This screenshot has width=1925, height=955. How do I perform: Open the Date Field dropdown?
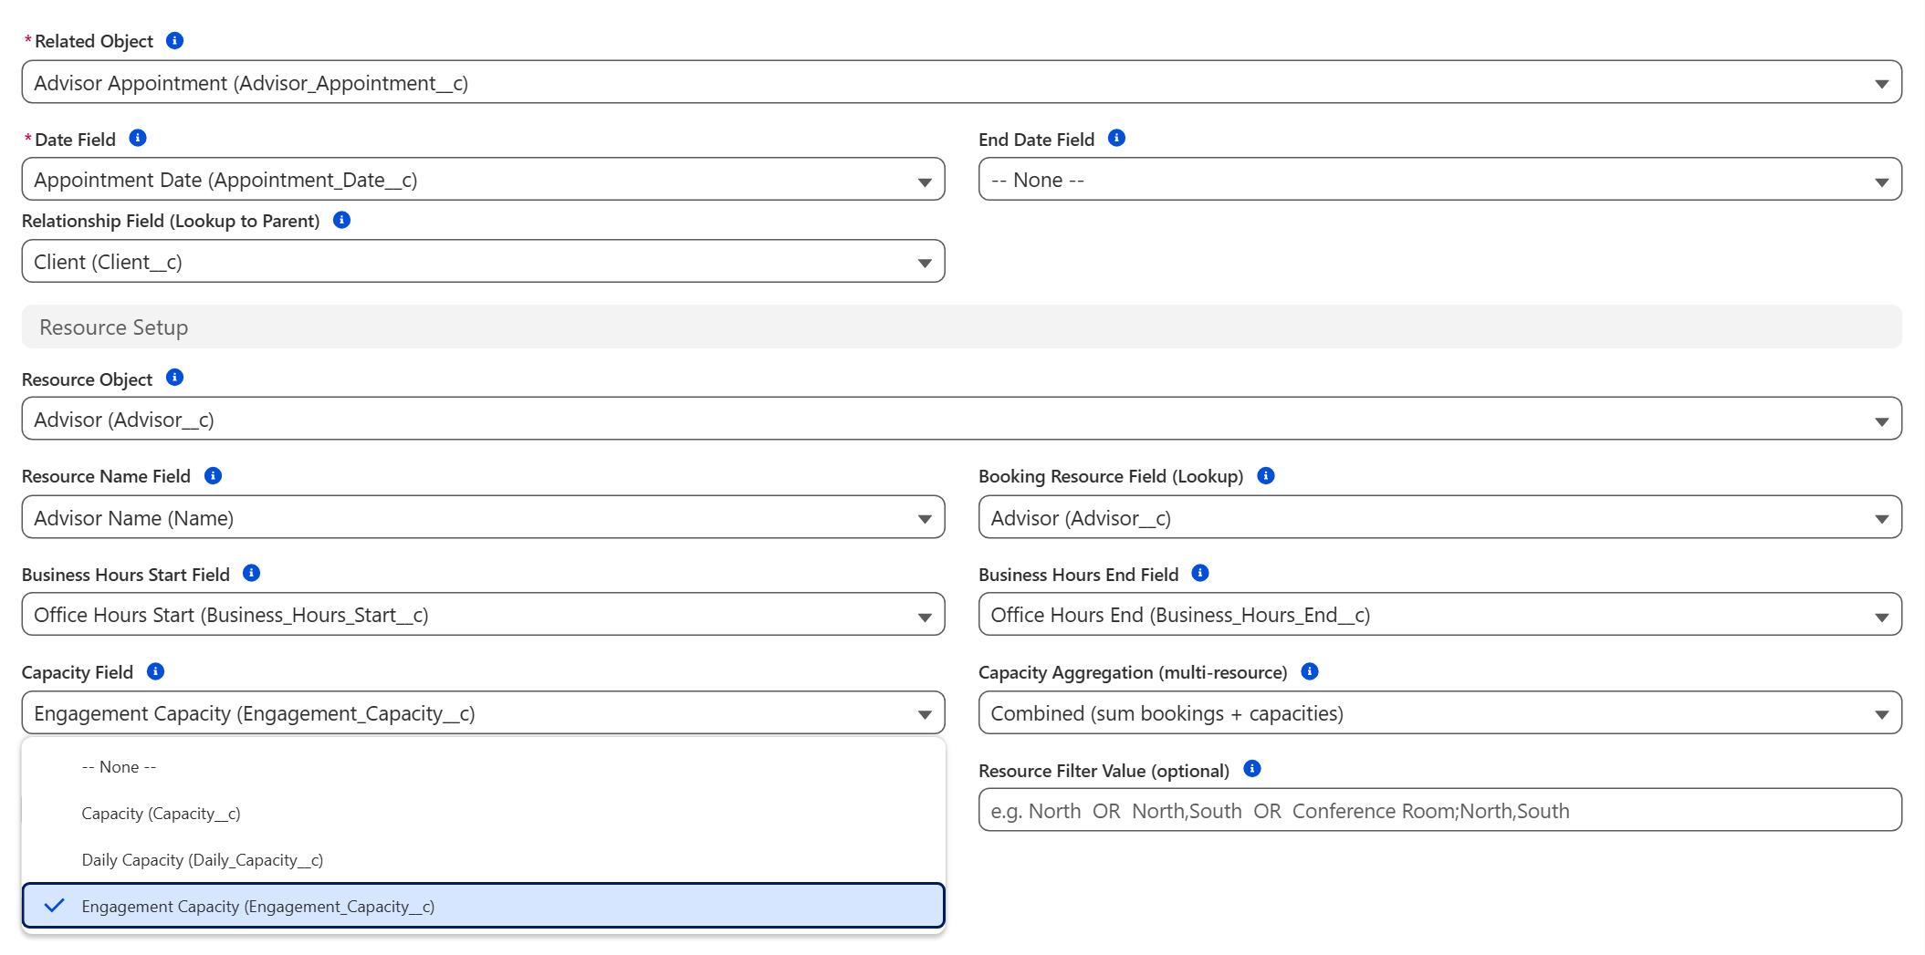pos(483,179)
